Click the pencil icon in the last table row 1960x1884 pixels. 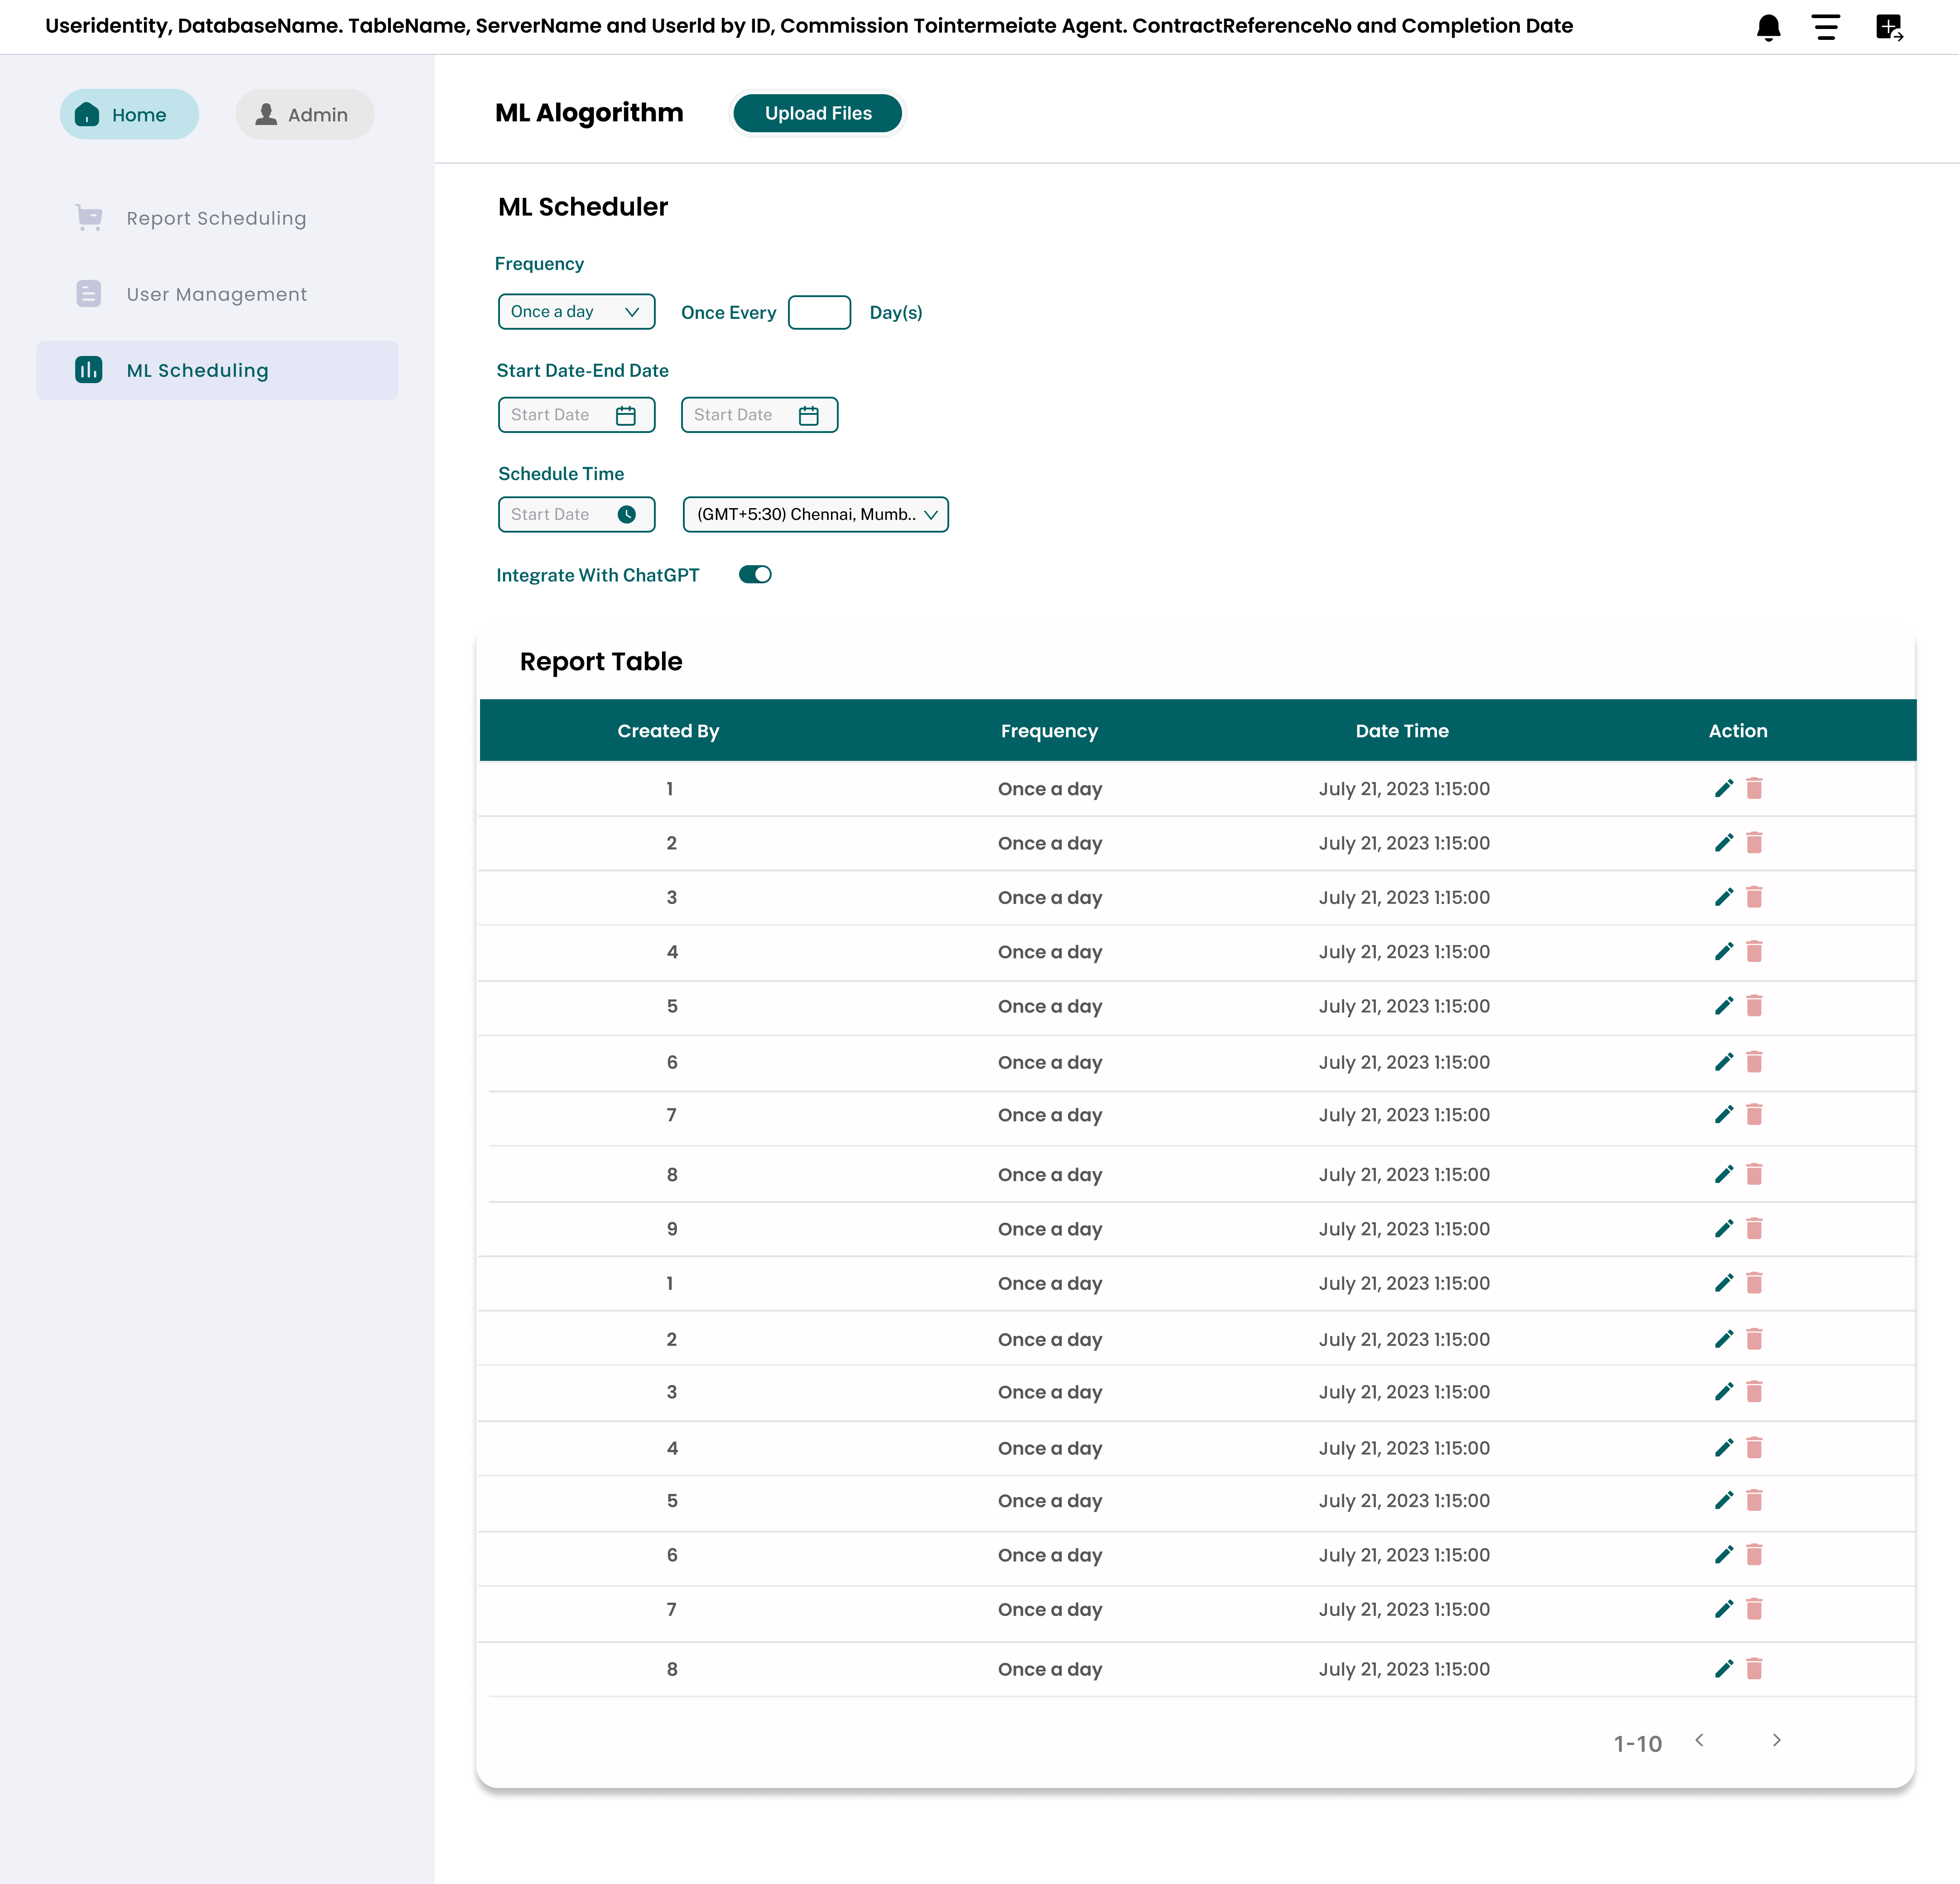[x=1723, y=1668]
